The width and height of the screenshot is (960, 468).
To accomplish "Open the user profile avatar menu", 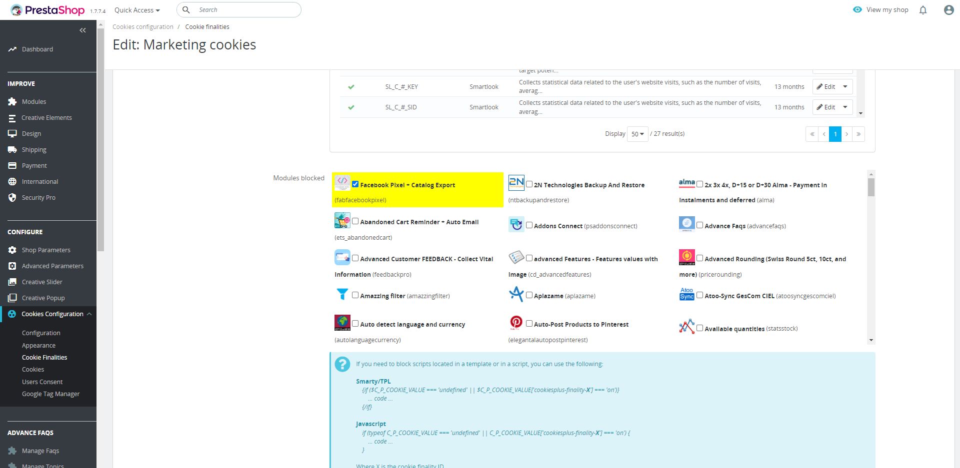I will (x=948, y=10).
